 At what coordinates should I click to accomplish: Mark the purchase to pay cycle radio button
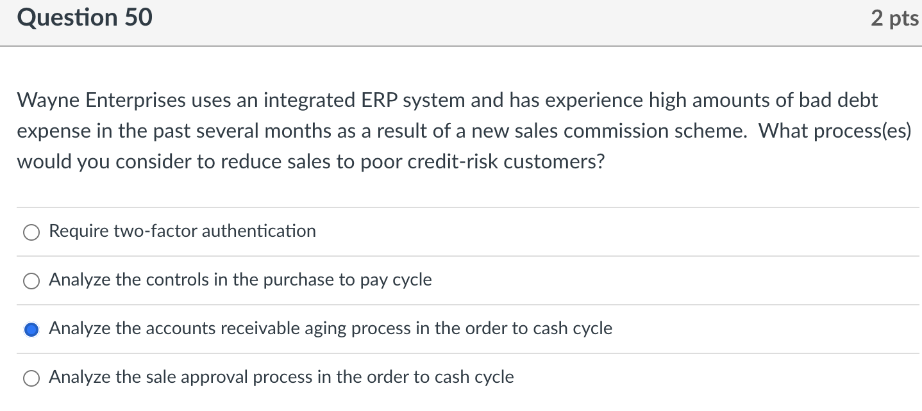(31, 280)
